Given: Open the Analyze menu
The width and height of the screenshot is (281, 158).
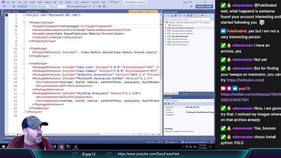Looking at the screenshot, I should point(68,2).
